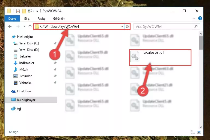Open Müzik folder in sidebar
This screenshot has width=210, height=140.
24,69
